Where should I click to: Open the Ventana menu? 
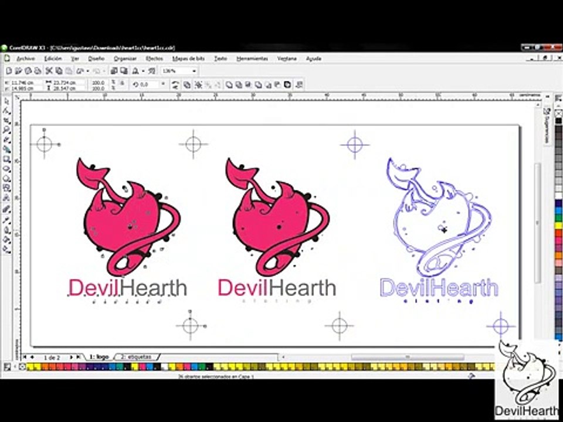pyautogui.click(x=287, y=59)
